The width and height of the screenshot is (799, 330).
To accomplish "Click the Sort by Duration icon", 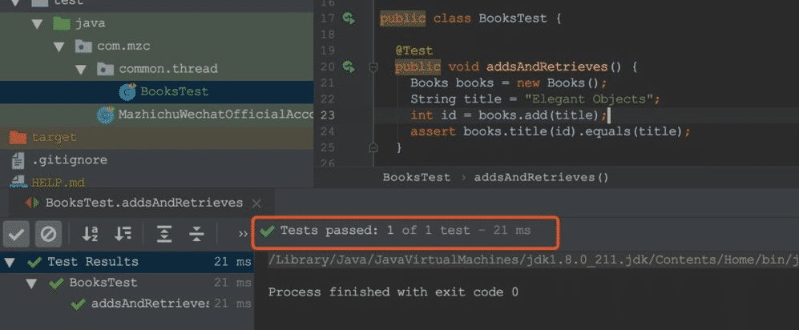I will coord(123,234).
